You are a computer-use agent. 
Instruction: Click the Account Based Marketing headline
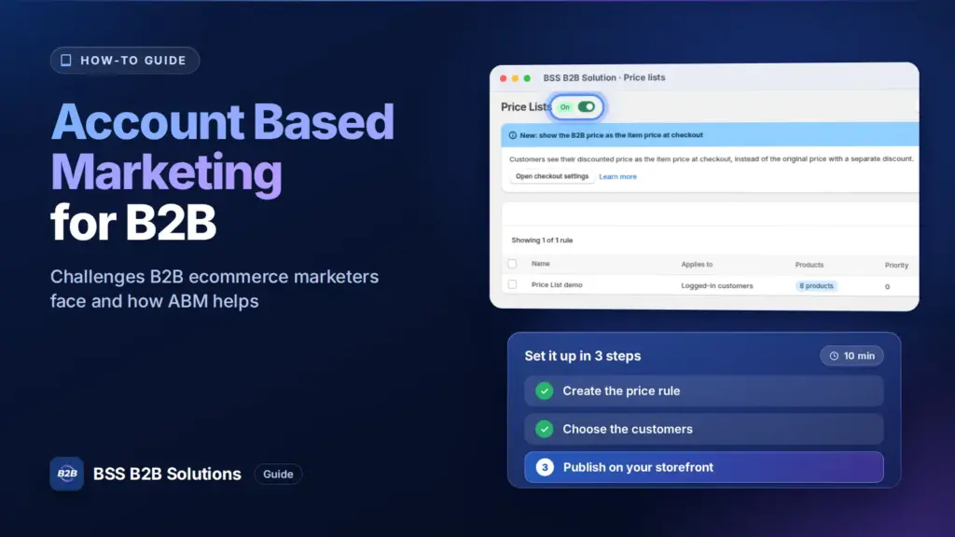point(222,148)
